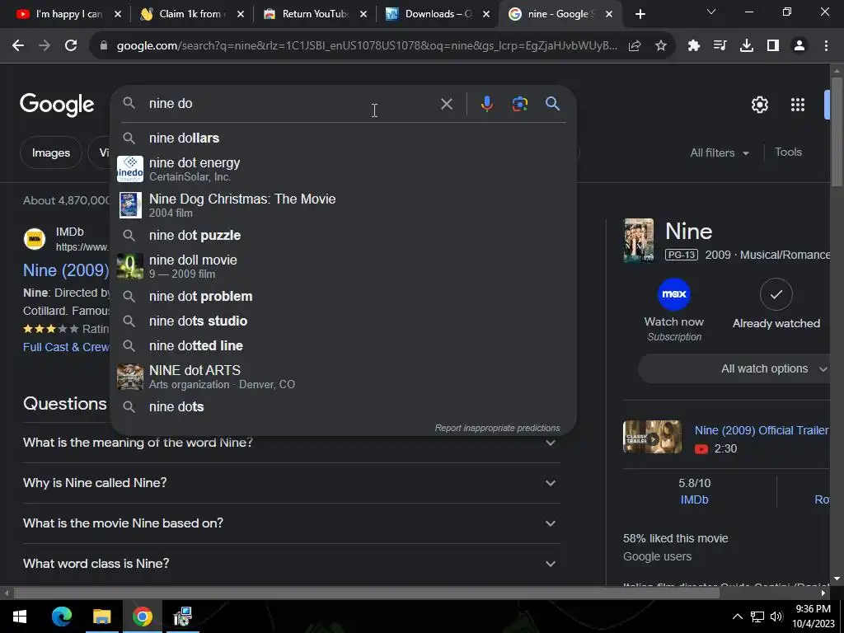The height and width of the screenshot is (633, 844).
Task: Open the tab search chevron
Action: (711, 12)
